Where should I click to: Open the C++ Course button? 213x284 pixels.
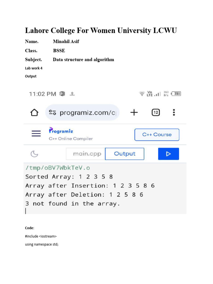point(157,135)
